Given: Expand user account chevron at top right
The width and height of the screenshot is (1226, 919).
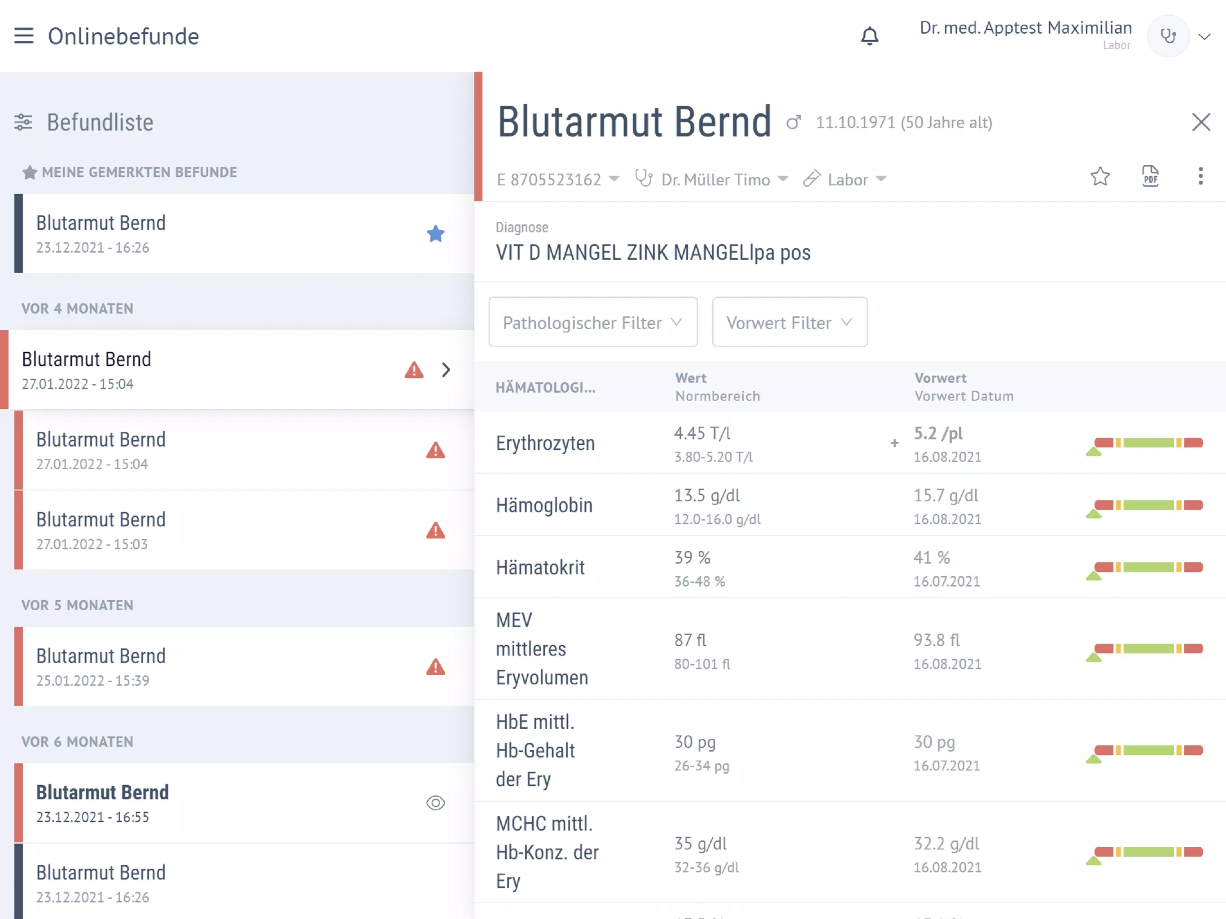Looking at the screenshot, I should point(1204,37).
